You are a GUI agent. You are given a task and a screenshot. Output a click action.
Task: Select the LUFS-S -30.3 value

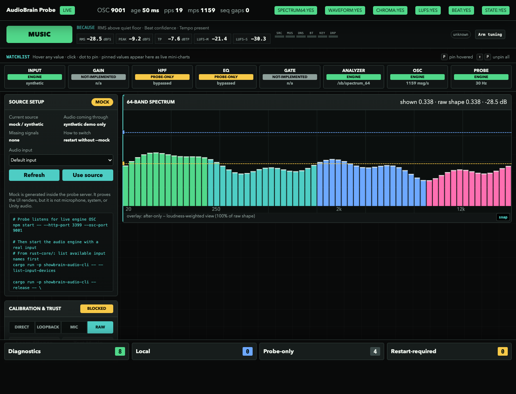point(252,39)
